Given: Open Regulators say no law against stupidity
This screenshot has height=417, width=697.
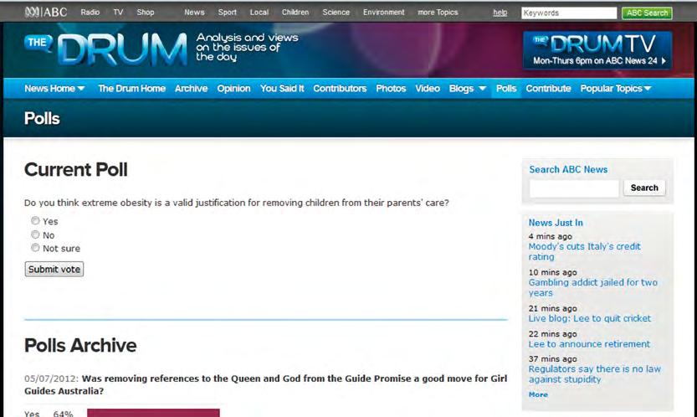Looking at the screenshot, I should coord(594,373).
